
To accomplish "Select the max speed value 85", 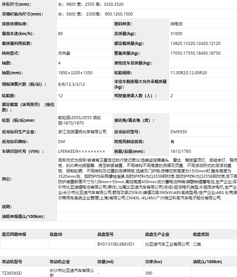I will [60, 34].
